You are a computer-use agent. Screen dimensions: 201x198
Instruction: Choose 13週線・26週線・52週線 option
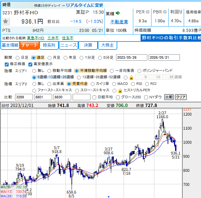click(79, 78)
